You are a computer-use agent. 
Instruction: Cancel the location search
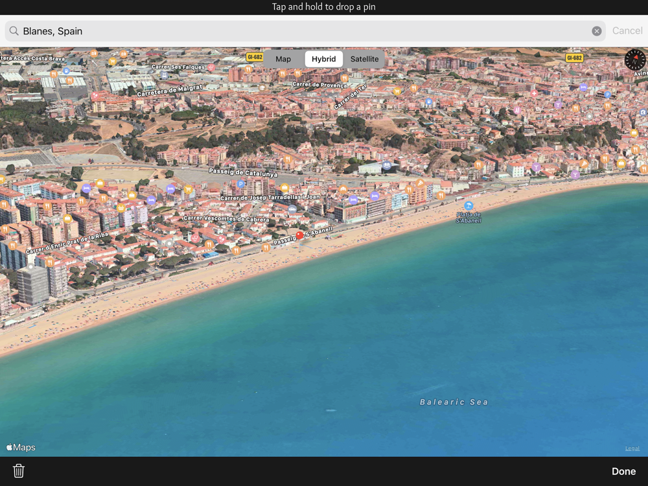pos(627,30)
